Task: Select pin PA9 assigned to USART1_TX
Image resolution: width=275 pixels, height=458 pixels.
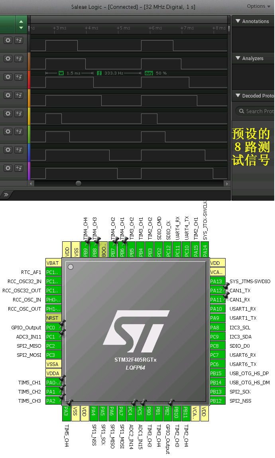Action: click(218, 318)
